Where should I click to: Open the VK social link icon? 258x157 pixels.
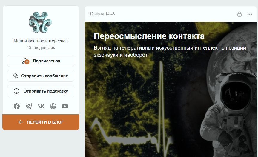(x=41, y=106)
